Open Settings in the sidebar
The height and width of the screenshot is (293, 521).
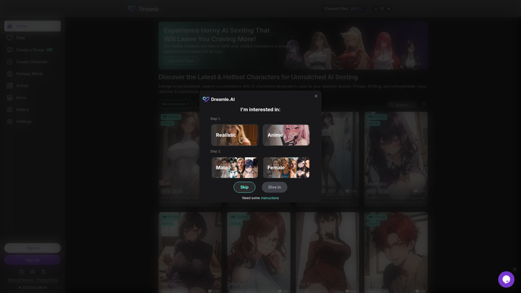[x=33, y=122]
